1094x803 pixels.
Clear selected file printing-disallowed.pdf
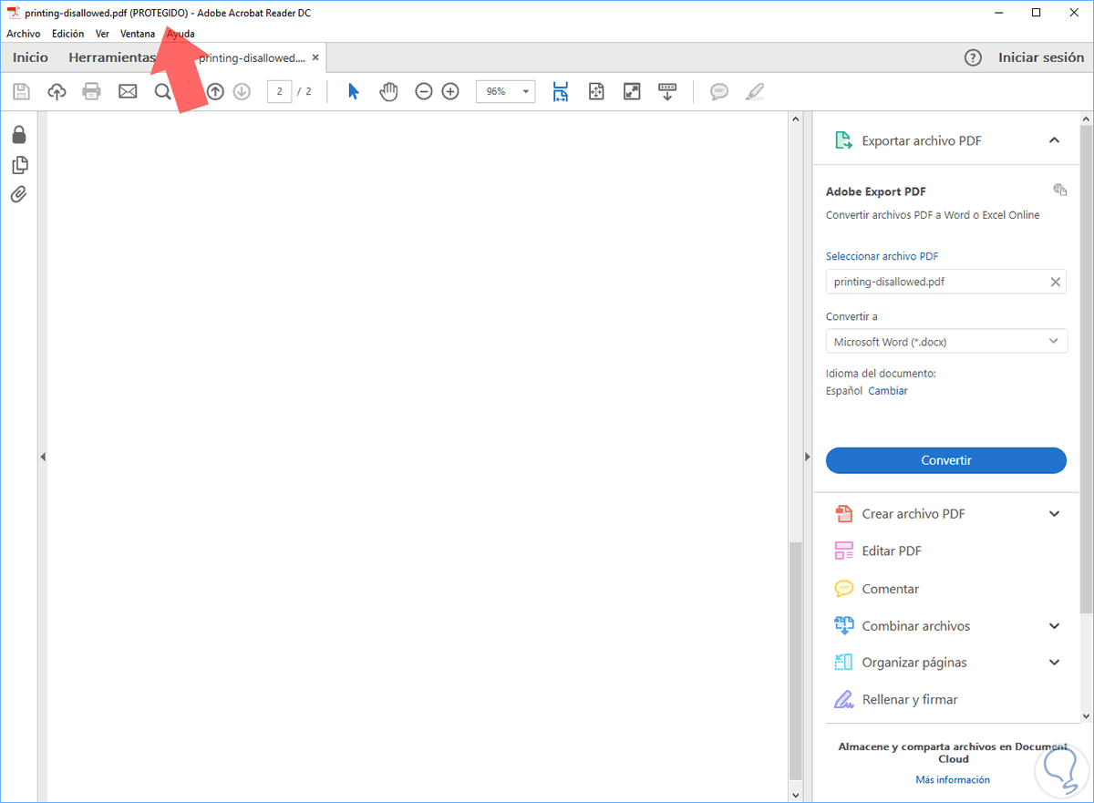pyautogui.click(x=1056, y=282)
